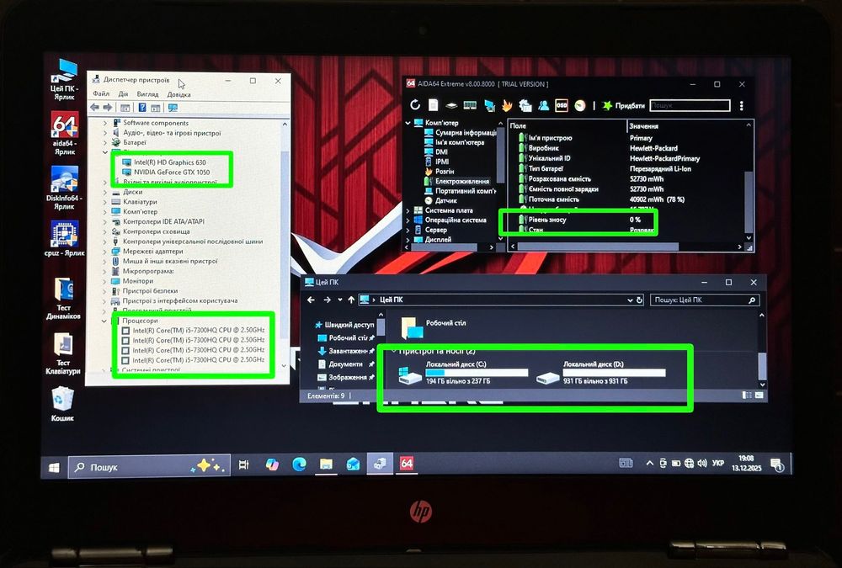This screenshot has width=842, height=568.
Task: Open the Тест Клавіатури desktop shortcut
Action: coord(63,353)
